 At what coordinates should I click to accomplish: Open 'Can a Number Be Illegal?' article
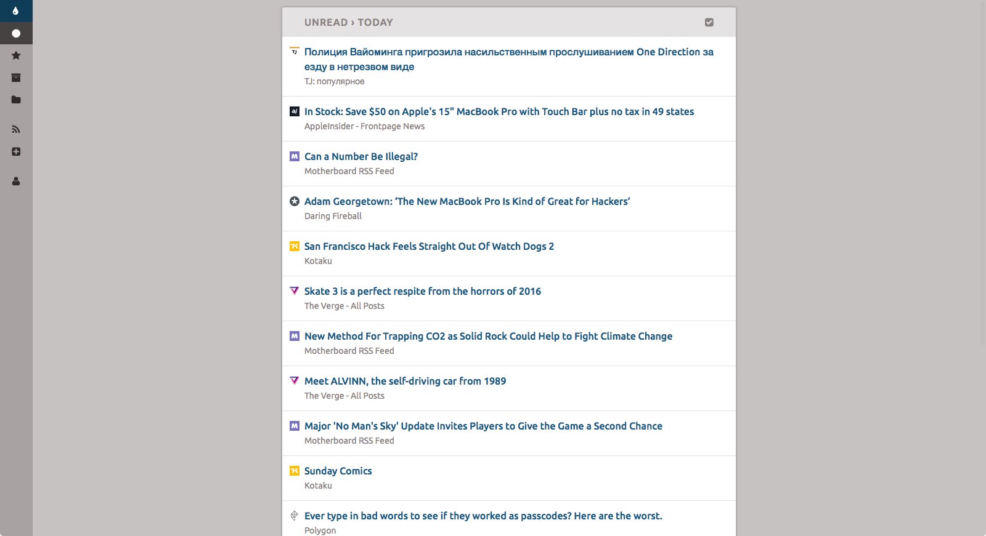(x=361, y=156)
